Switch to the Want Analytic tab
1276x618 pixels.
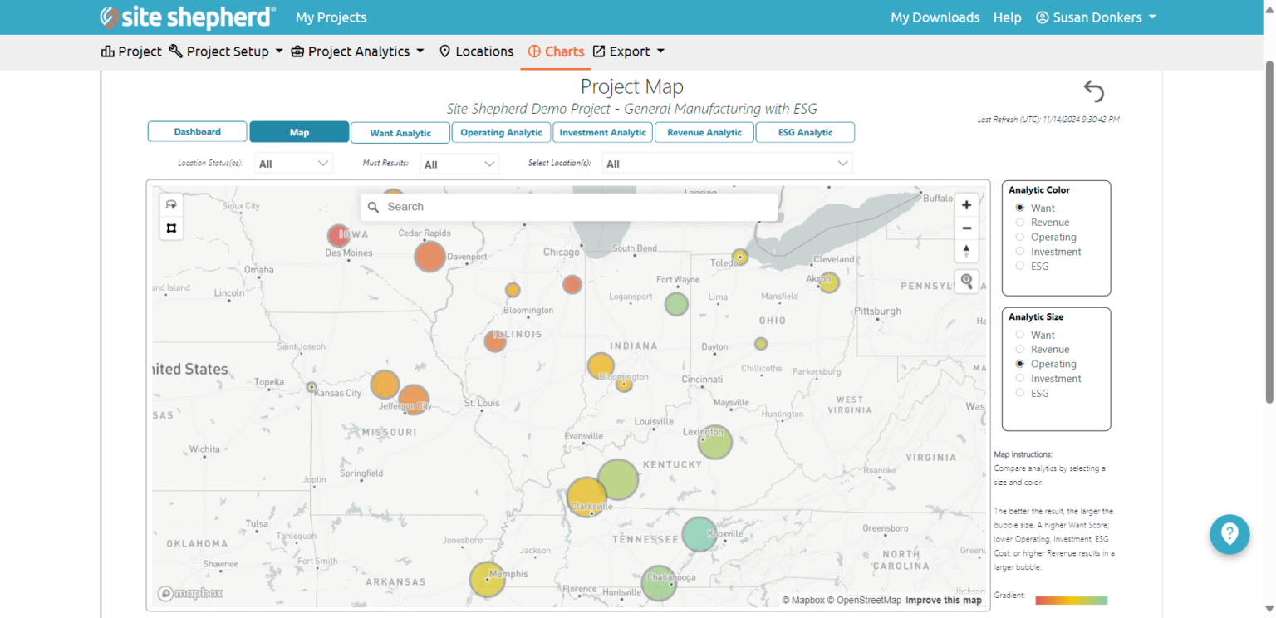(400, 133)
